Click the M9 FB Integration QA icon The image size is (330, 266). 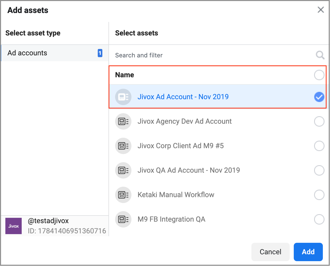point(123,219)
